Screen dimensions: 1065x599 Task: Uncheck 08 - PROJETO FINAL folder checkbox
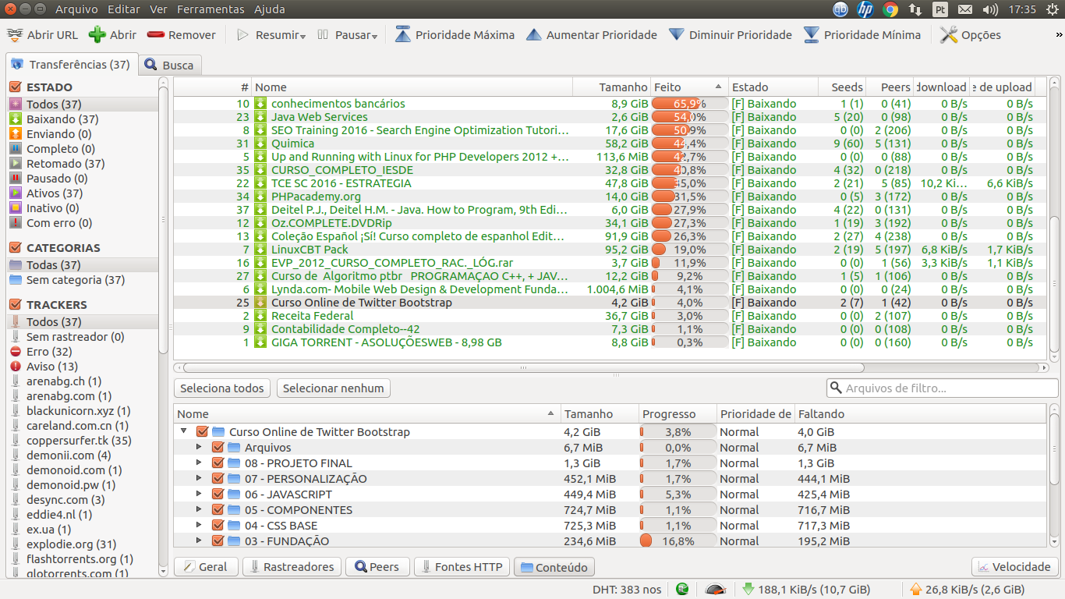pyautogui.click(x=218, y=463)
